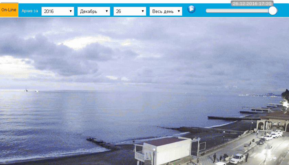Click the Архив за label
Viewport: 289px width, 165px height.
(30, 11)
